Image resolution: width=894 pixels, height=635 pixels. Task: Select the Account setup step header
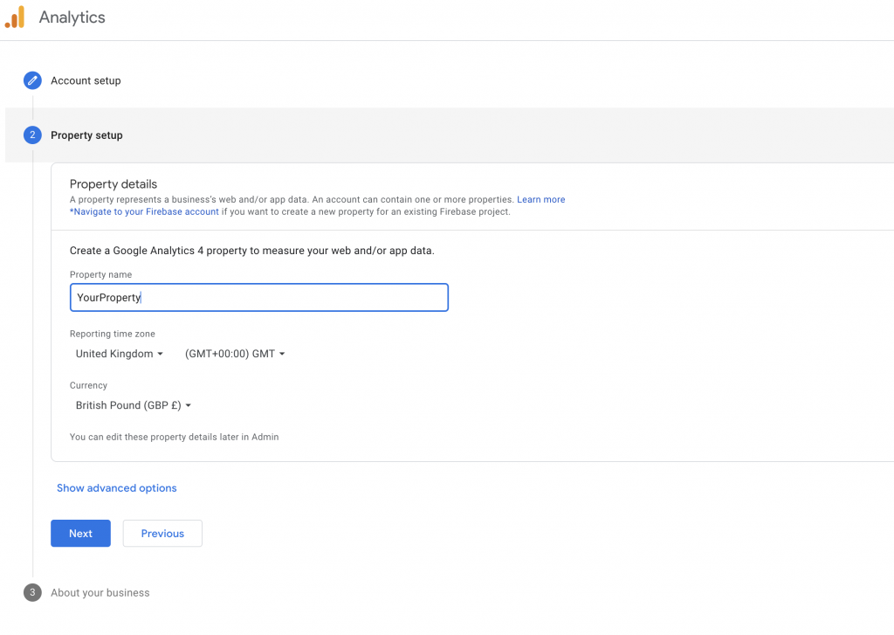pos(86,80)
